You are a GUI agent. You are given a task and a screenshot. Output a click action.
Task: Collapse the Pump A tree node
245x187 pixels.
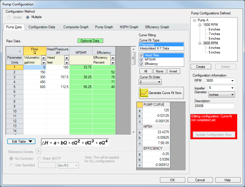coord(195,20)
